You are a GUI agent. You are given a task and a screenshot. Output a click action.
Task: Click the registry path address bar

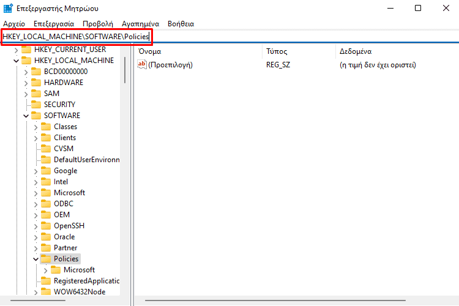point(229,37)
